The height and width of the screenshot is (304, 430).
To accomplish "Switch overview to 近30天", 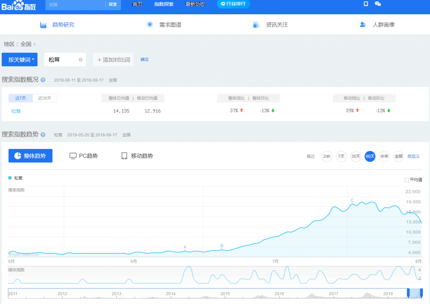I will pyautogui.click(x=45, y=98).
